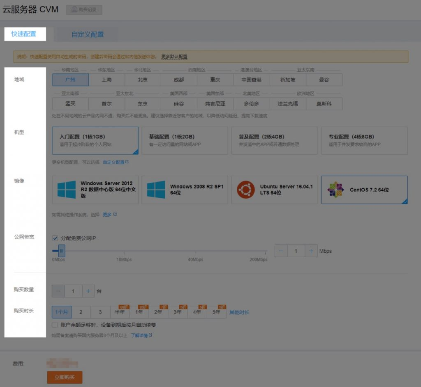
Task: Click the CentOS 7.2 logo icon
Action: (x=335, y=190)
